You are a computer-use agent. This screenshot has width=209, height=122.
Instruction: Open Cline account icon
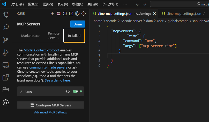tap(77, 13)
